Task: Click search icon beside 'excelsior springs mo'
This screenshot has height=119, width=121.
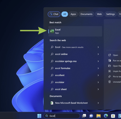Action: (x=52, y=61)
